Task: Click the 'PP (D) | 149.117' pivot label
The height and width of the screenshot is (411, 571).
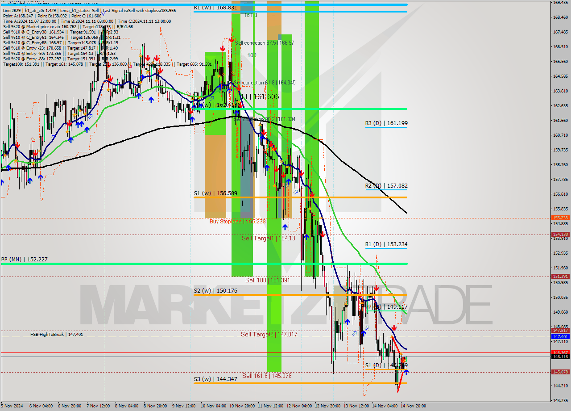Action: tap(386, 307)
